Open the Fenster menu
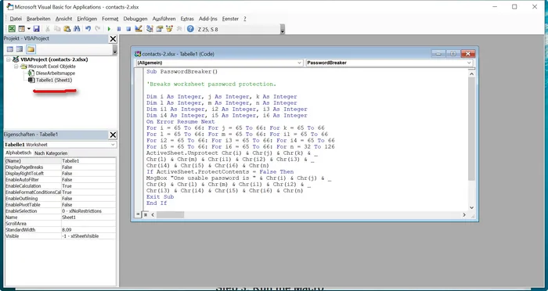This screenshot has width=548, height=291. [x=230, y=19]
